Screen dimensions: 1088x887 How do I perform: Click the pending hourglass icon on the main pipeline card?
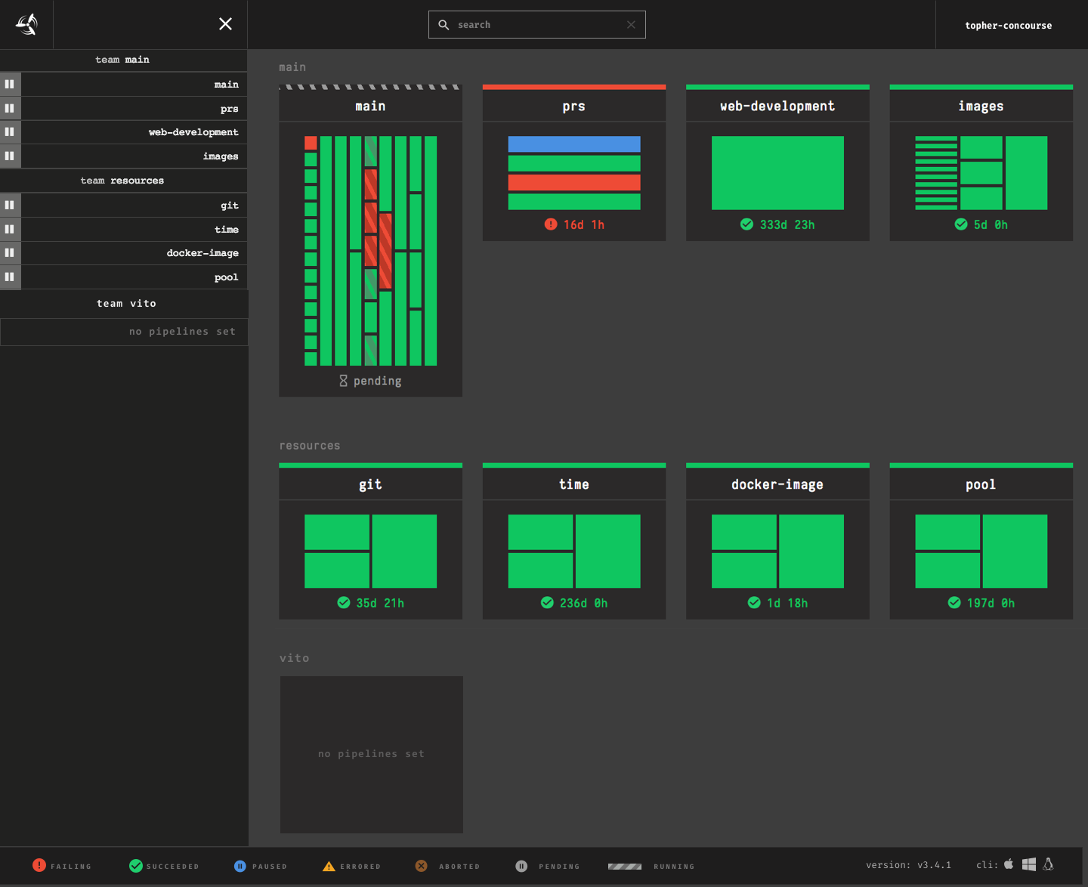pos(344,380)
